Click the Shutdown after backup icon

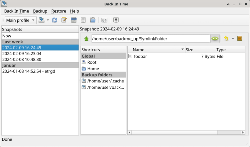(x=116, y=20)
